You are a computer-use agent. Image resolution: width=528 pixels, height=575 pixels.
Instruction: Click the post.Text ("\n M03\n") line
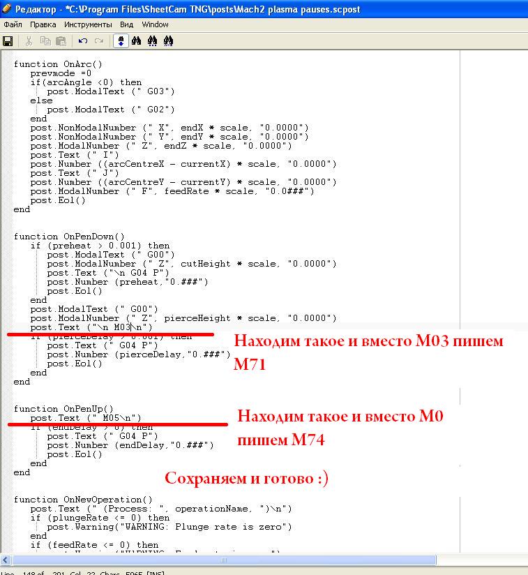91,327
